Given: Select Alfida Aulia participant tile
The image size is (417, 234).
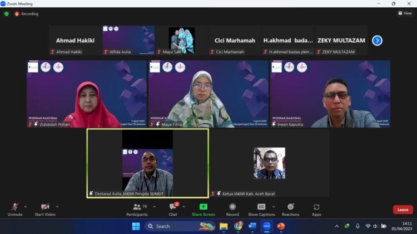Looking at the screenshot, I should 128,40.
